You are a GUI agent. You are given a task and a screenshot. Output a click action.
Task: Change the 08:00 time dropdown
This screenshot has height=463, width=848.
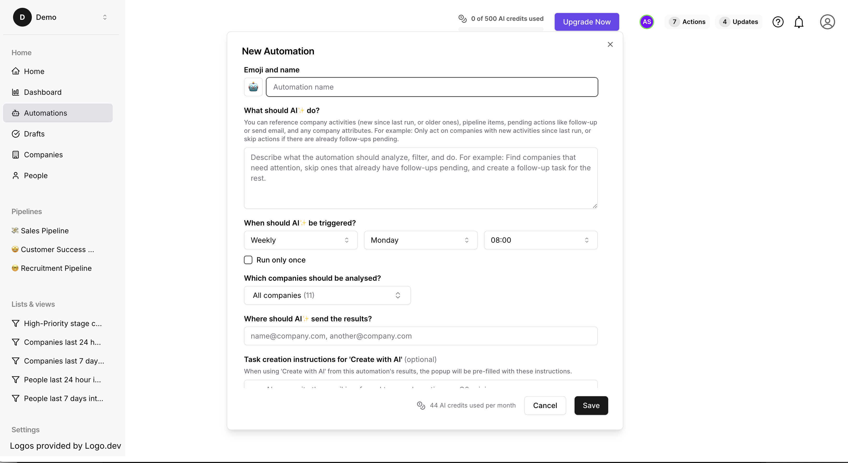[541, 240]
